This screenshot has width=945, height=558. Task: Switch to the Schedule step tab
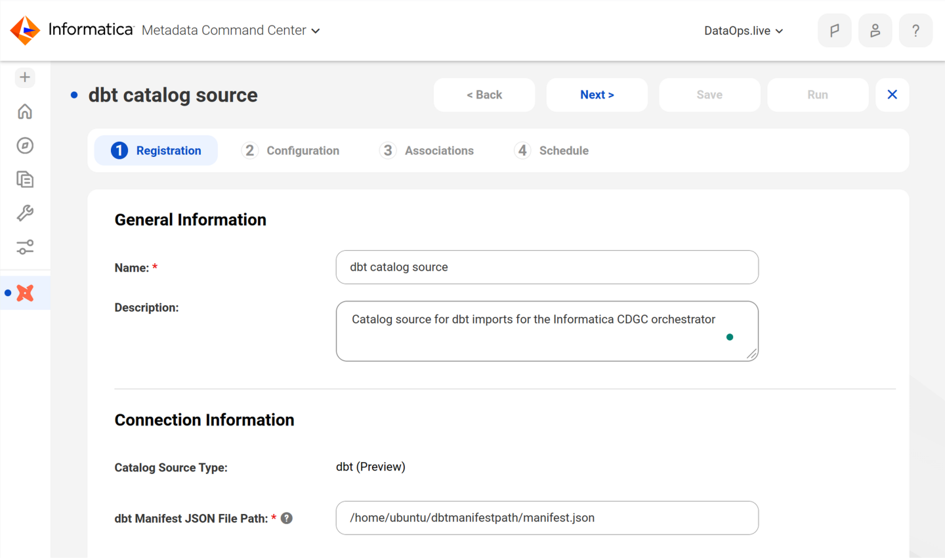click(552, 150)
